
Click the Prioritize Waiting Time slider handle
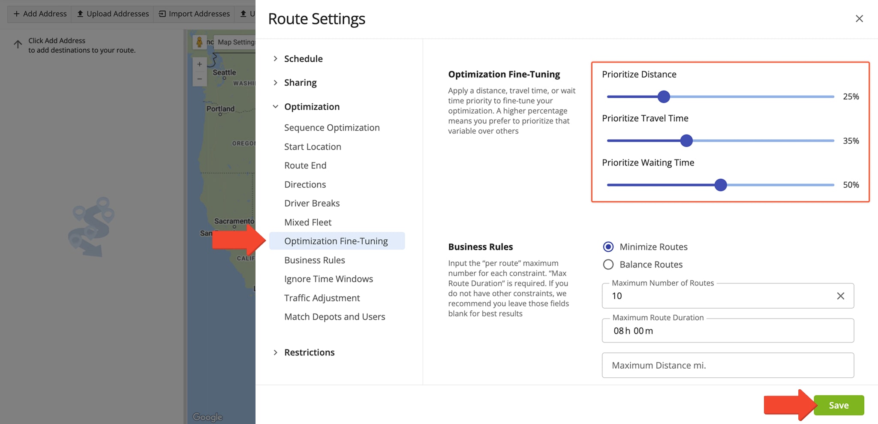(721, 185)
